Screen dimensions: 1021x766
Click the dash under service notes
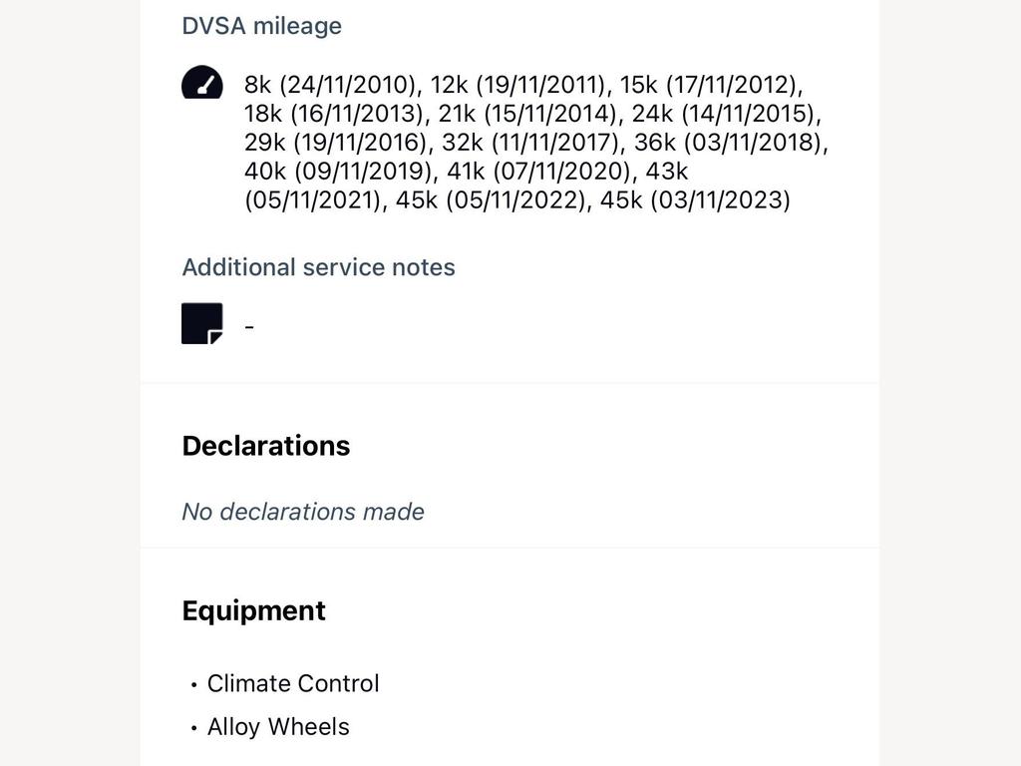pyautogui.click(x=249, y=326)
